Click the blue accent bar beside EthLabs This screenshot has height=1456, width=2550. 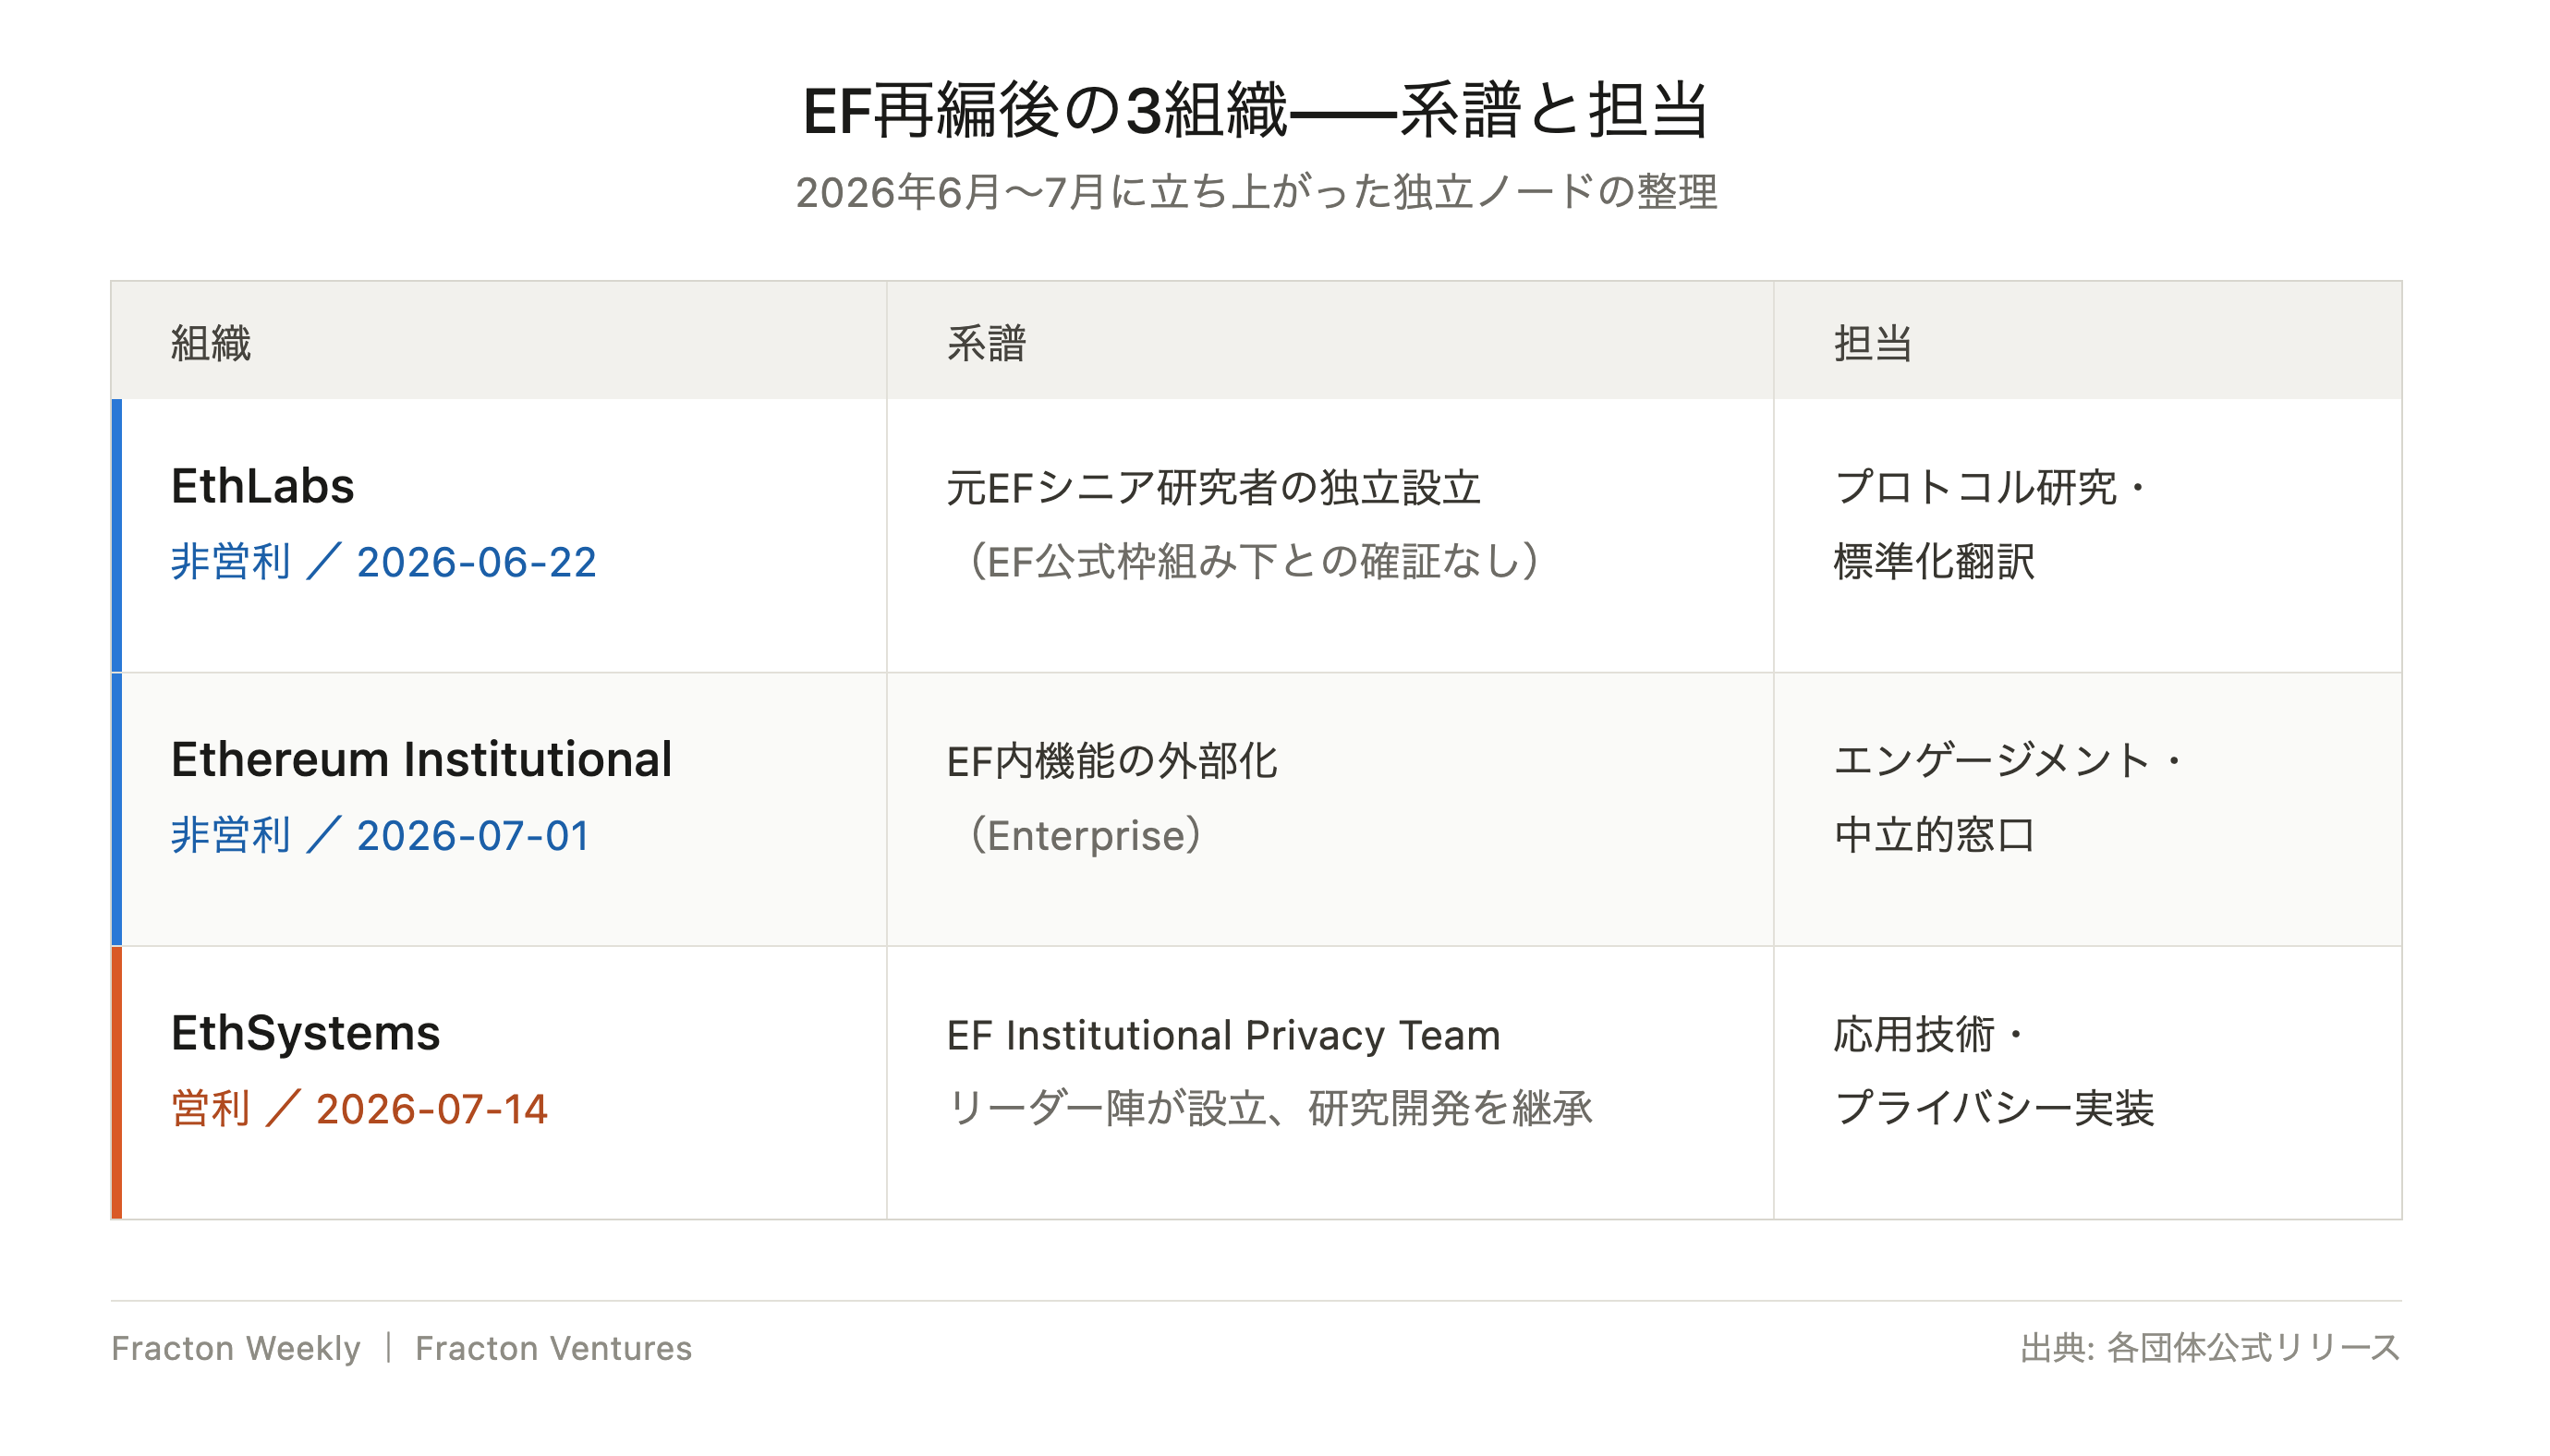(117, 536)
